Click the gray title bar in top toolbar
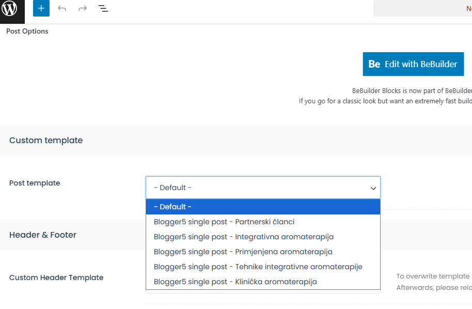Image resolution: width=472 pixels, height=309 pixels. point(422,8)
